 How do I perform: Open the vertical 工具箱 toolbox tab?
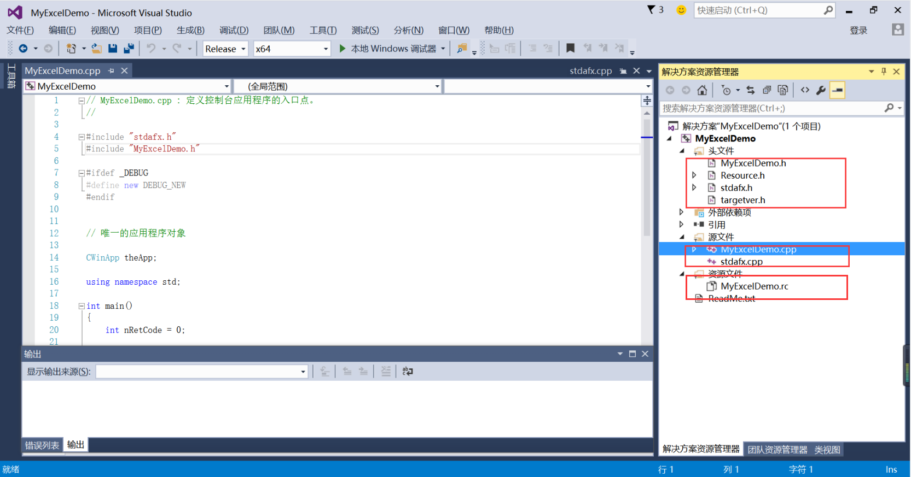pyautogui.click(x=11, y=76)
